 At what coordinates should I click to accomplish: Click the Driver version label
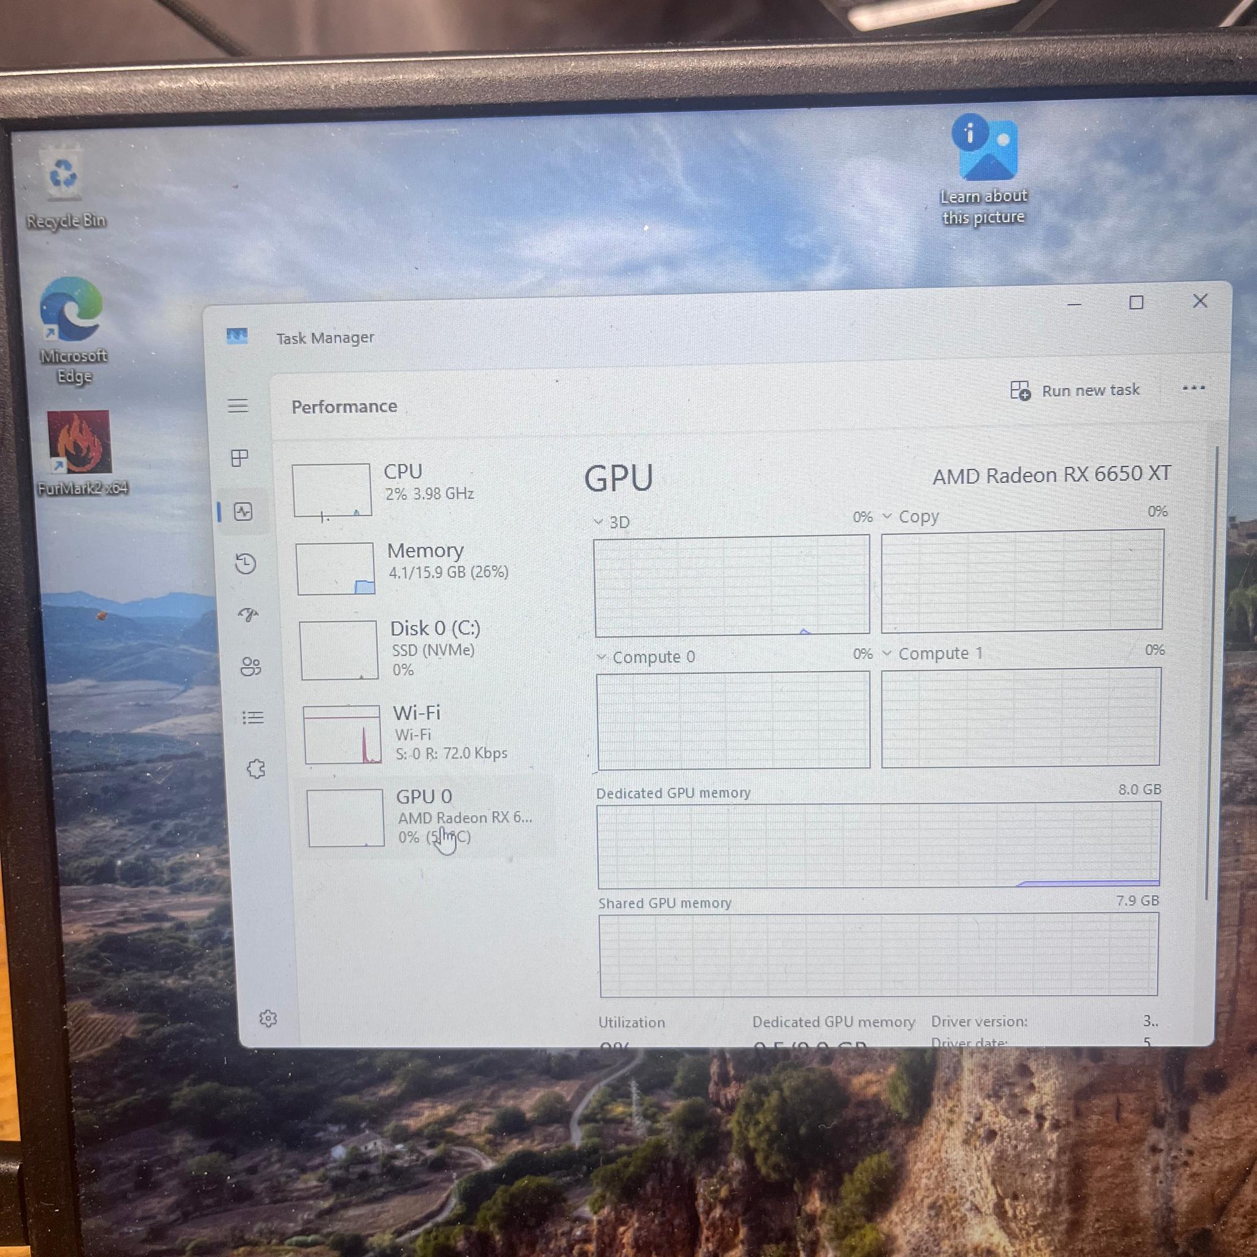pos(979,1021)
